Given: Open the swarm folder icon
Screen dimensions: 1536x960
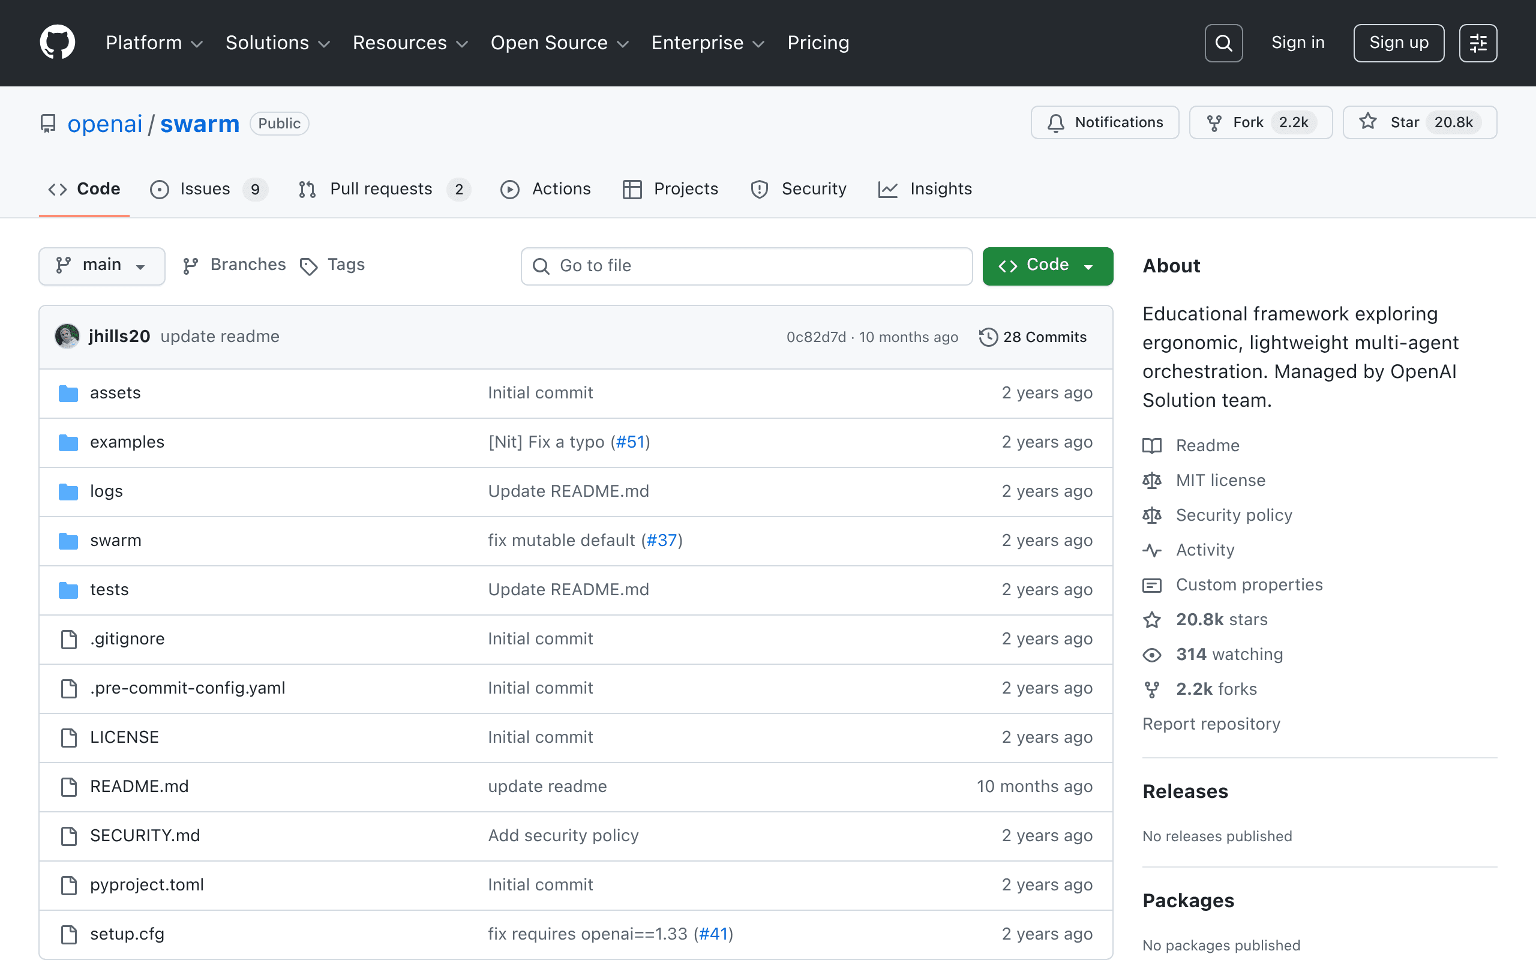Looking at the screenshot, I should (68, 541).
